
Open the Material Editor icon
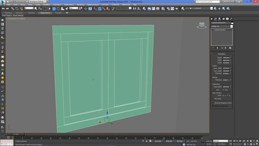point(163,9)
